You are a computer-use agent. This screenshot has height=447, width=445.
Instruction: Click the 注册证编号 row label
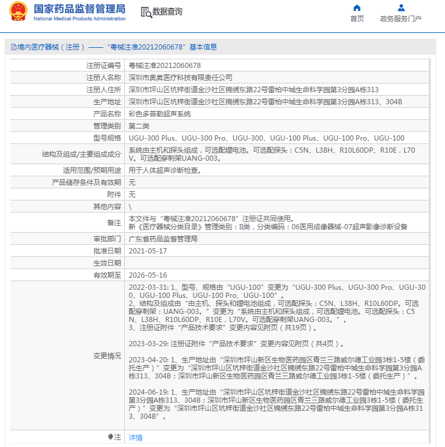click(x=104, y=66)
